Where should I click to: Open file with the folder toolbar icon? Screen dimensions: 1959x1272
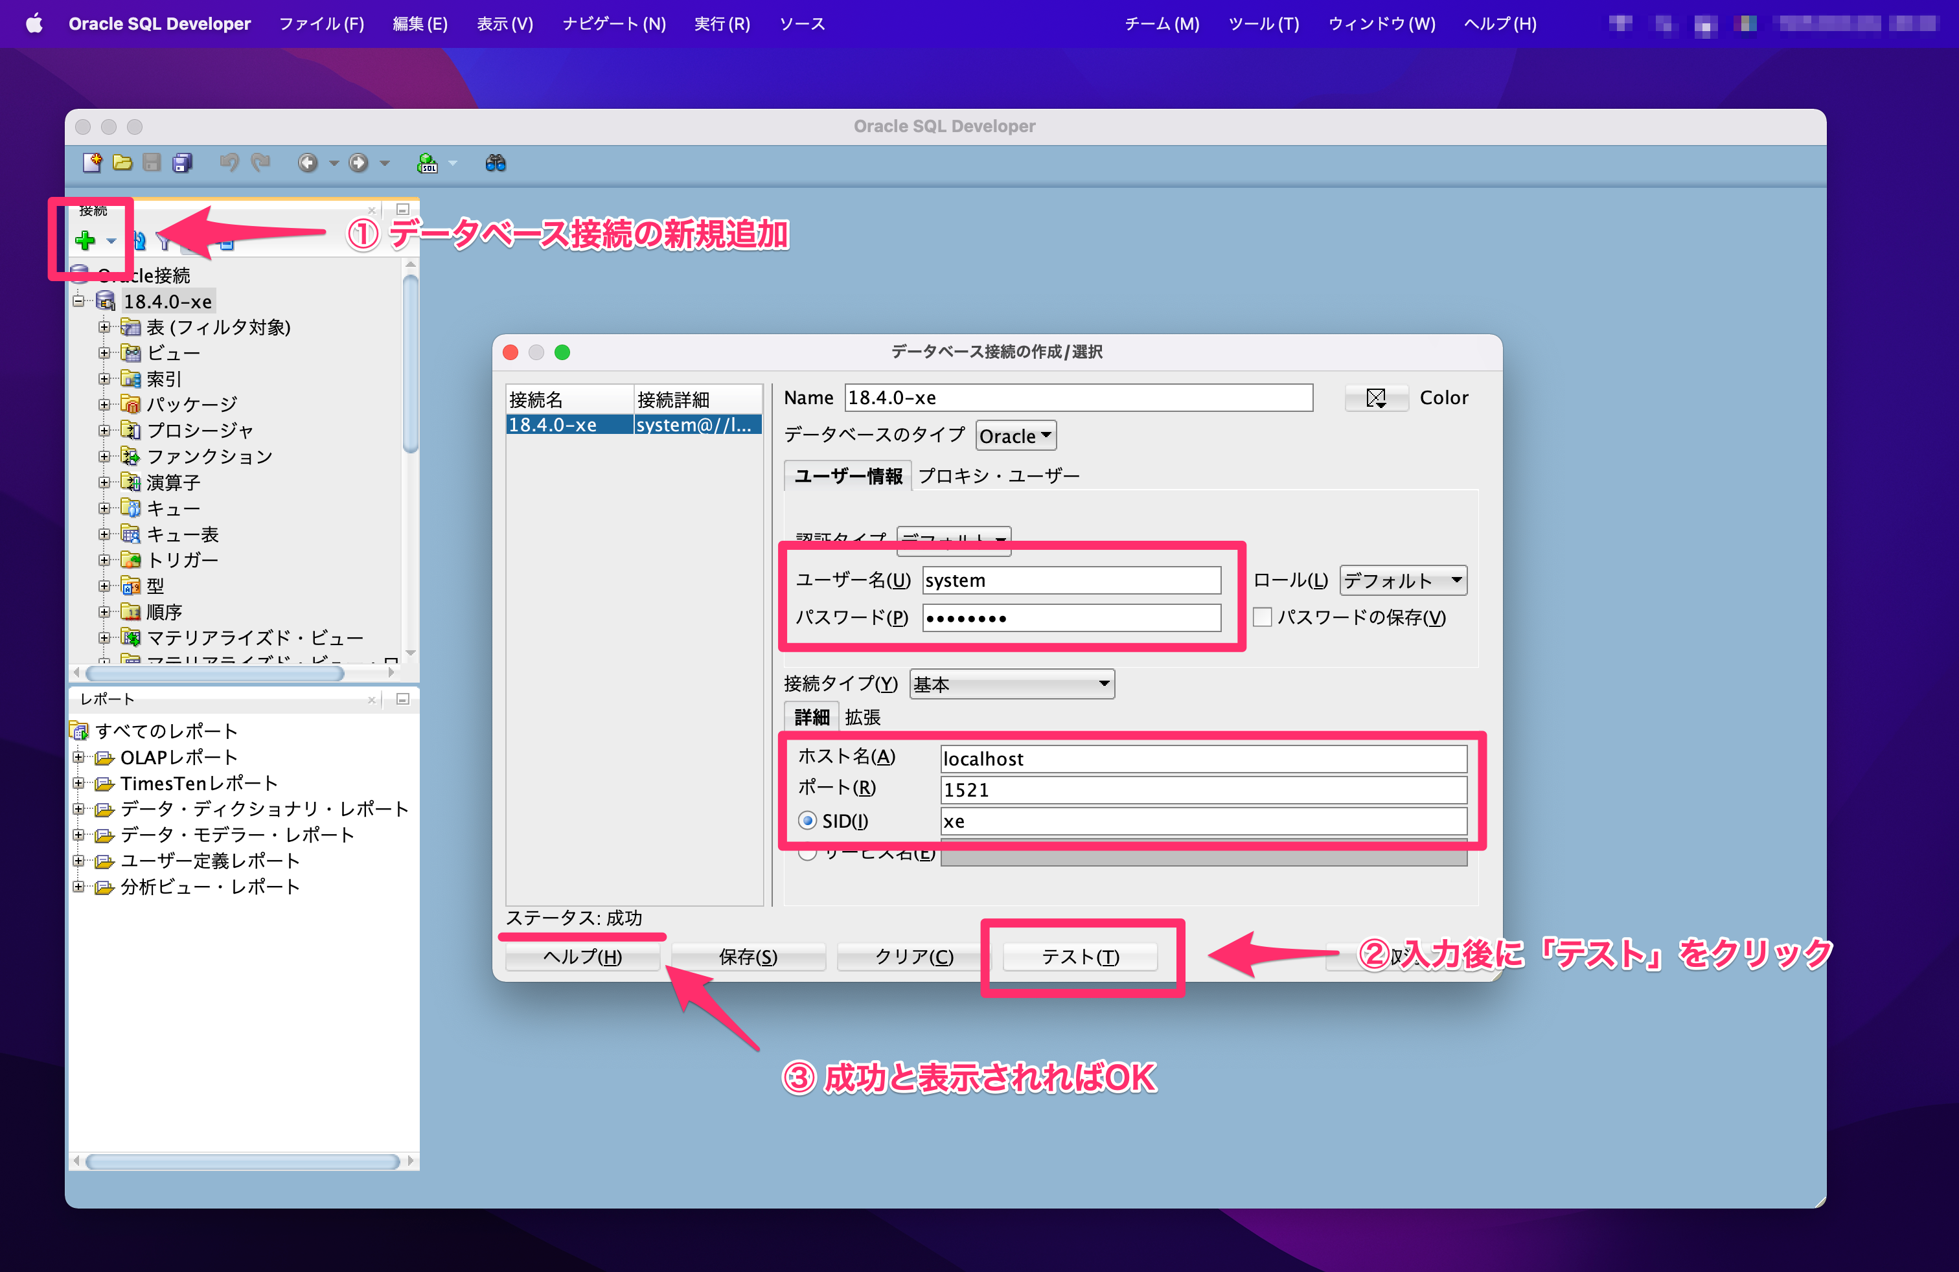[x=122, y=163]
